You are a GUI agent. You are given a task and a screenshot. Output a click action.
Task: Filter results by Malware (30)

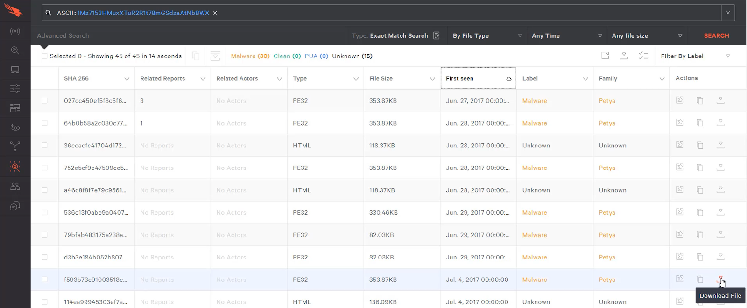[250, 56]
